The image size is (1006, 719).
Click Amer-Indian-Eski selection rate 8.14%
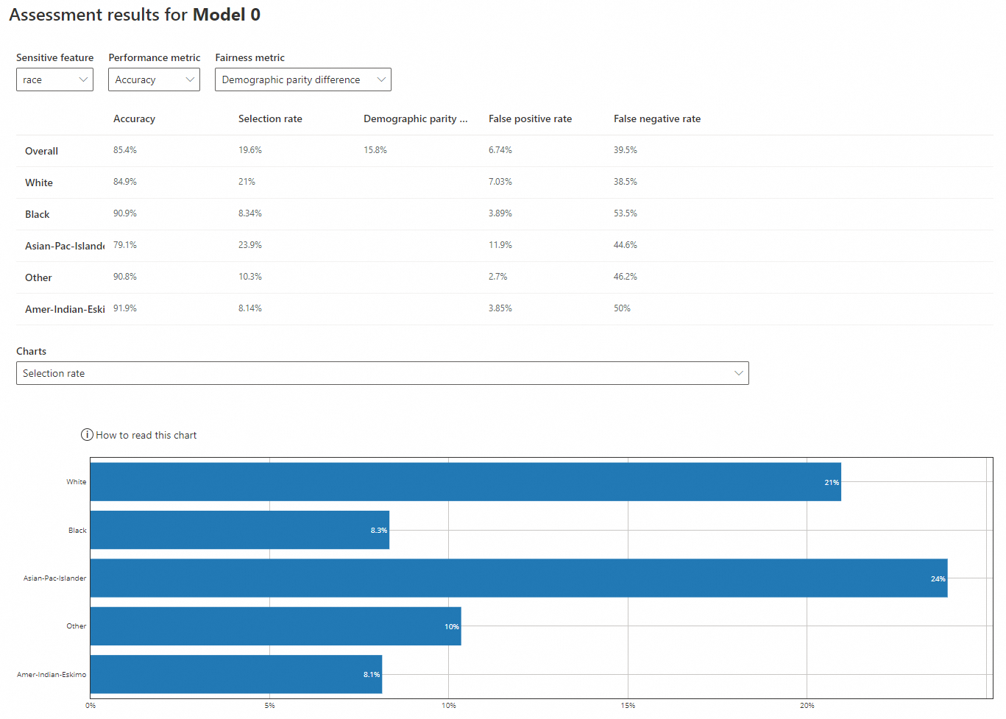[250, 308]
